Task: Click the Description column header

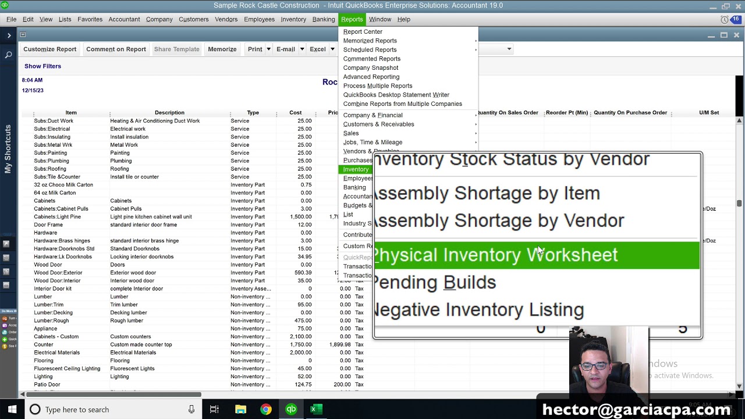Action: click(x=169, y=113)
